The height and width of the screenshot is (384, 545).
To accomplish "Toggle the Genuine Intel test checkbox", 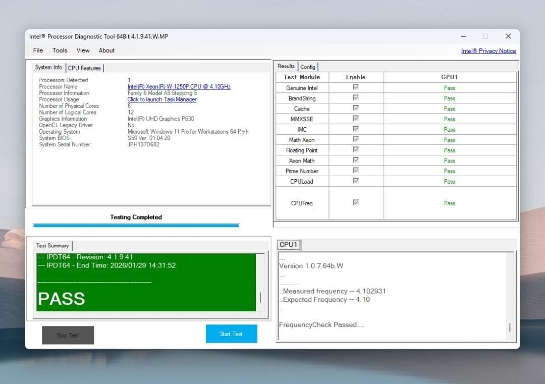I will click(x=356, y=87).
